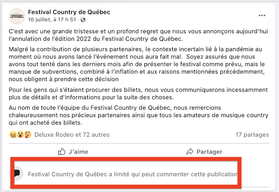Click the public globe privacy icon
Viewport: 279px width, 192px height.
coord(83,20)
